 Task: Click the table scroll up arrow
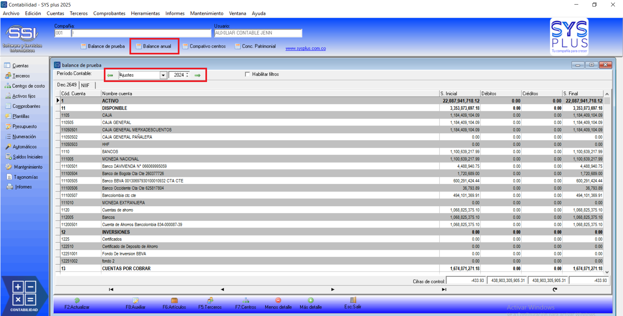point(607,94)
